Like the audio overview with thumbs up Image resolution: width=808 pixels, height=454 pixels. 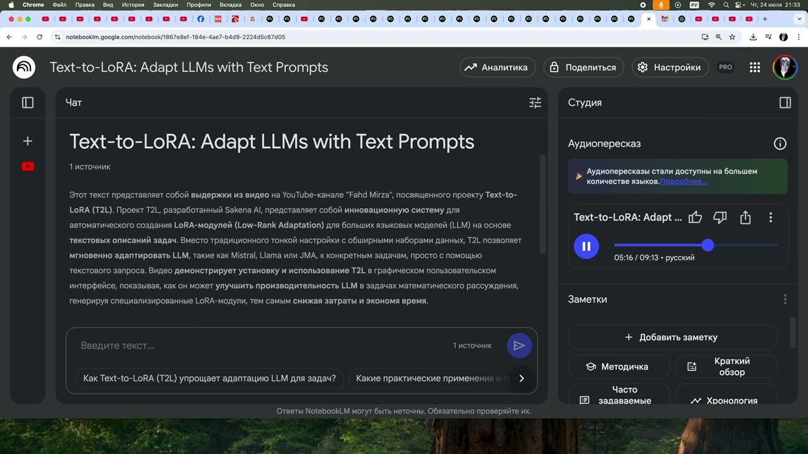pyautogui.click(x=695, y=218)
